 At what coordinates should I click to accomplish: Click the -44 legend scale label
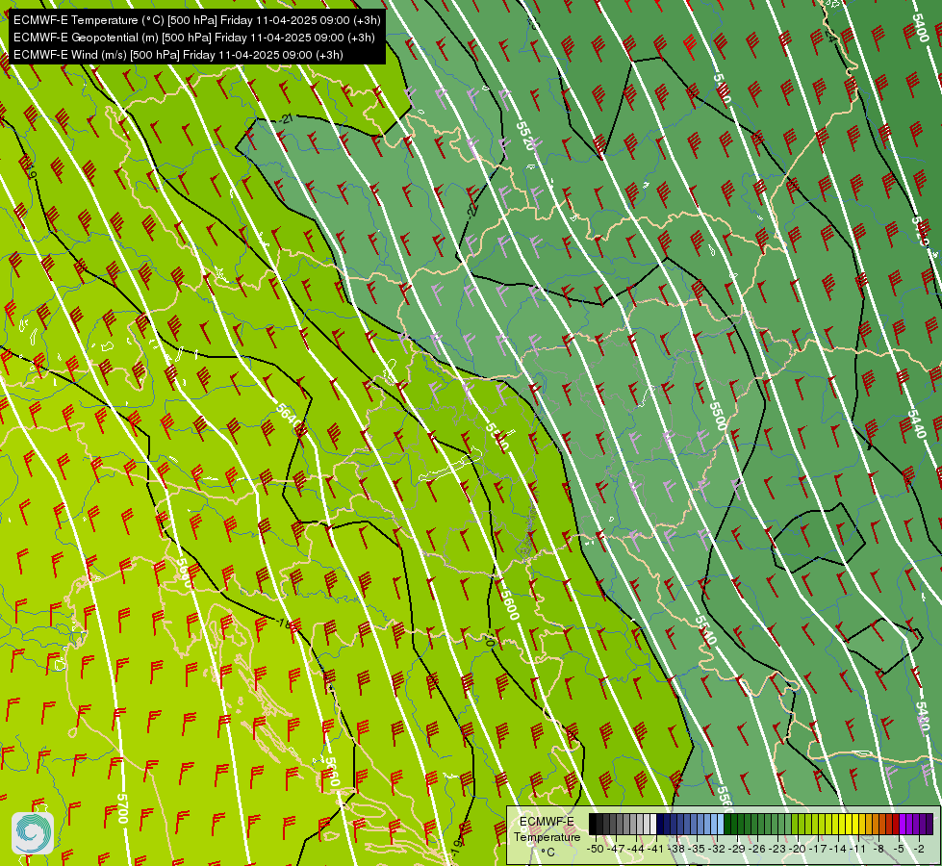click(x=636, y=850)
